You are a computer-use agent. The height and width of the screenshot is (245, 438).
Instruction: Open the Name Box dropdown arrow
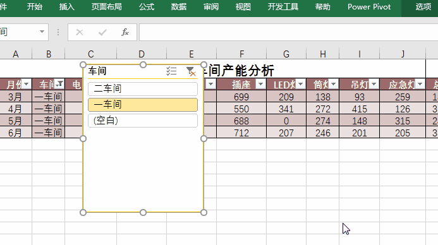click(42, 32)
